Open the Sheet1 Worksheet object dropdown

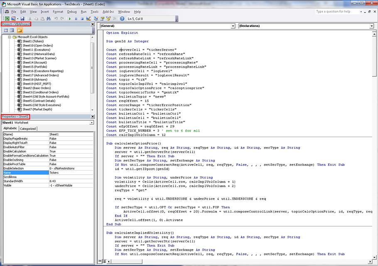tap(92, 123)
